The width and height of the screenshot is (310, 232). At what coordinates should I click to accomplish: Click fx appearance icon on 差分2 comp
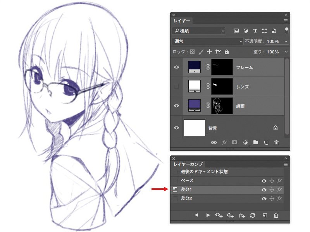(279, 198)
